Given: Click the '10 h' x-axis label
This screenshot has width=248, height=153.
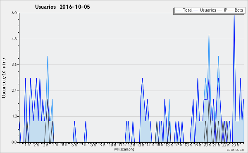Looking at the screenshot, I should pos(112,145).
